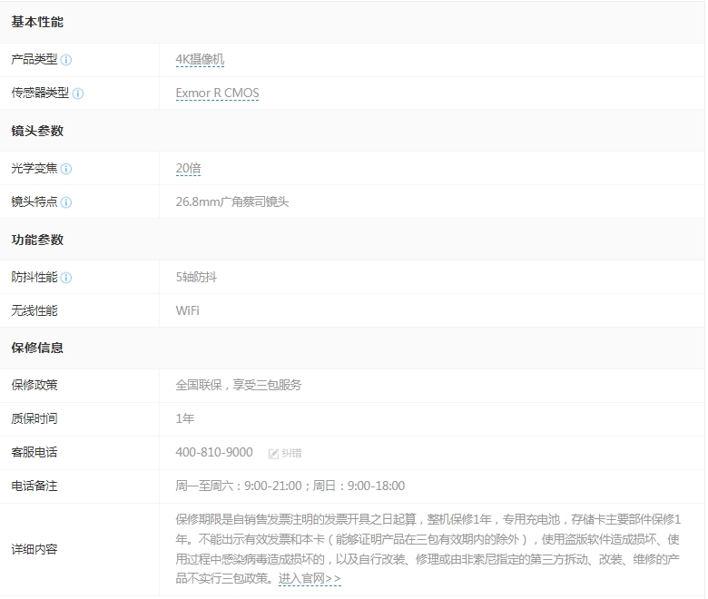This screenshot has height=599, width=708.
Task: Show the tooltip icon beside 防抖性能
Action: [x=66, y=278]
